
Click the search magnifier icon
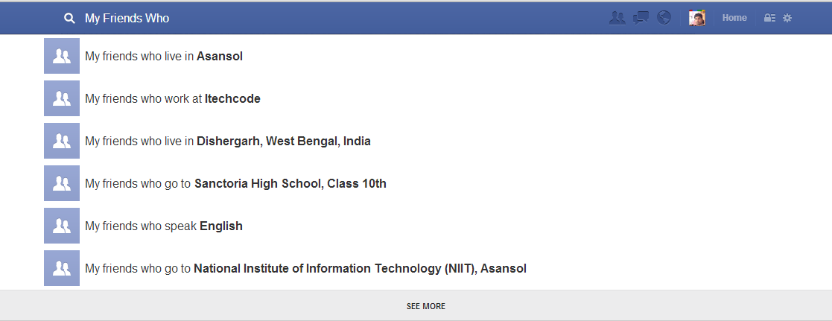tap(69, 19)
